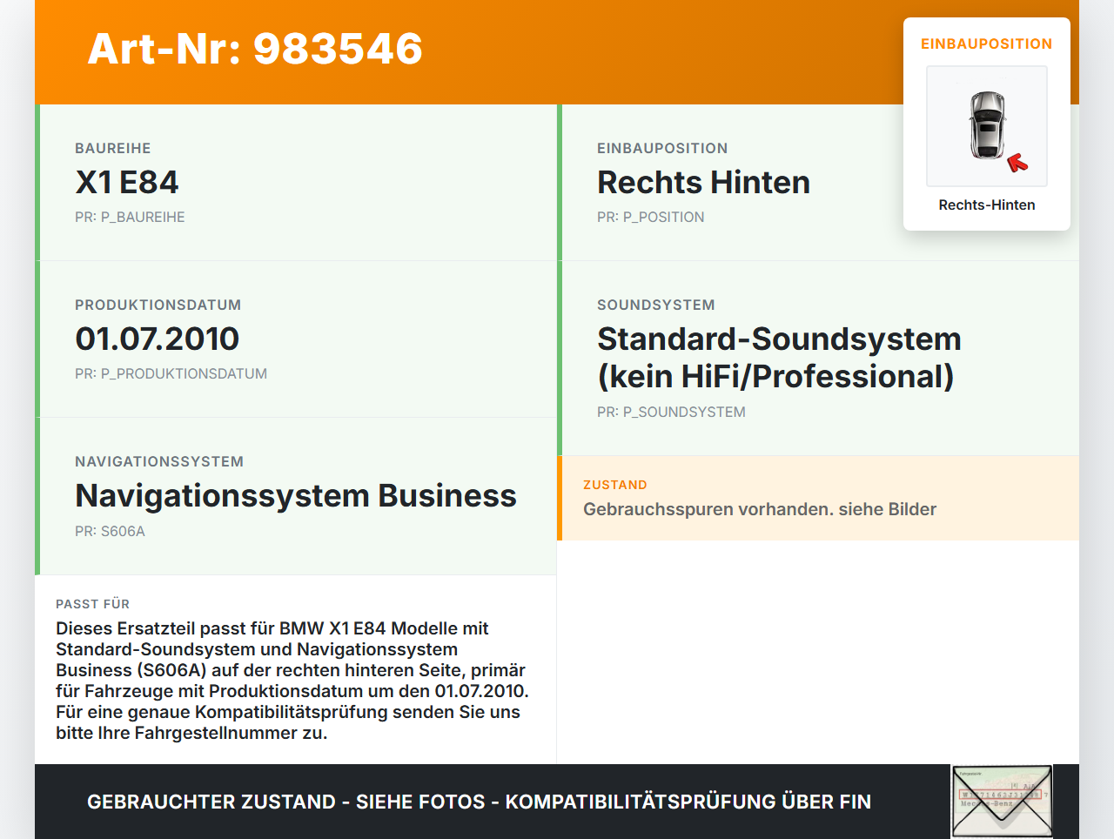Enable the Standard-Soundsystem option
This screenshot has height=839, width=1114.
click(x=778, y=357)
